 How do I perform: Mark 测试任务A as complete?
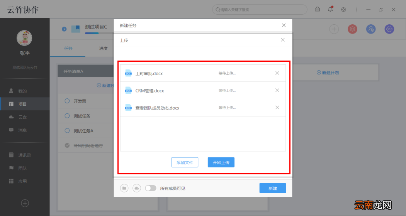point(67,131)
